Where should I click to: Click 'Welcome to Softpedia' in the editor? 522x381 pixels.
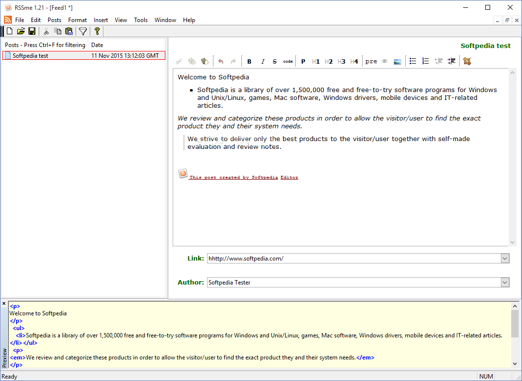click(213, 77)
